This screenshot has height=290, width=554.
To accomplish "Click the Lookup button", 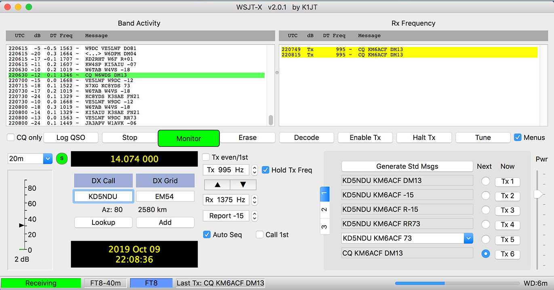I will pyautogui.click(x=103, y=222).
